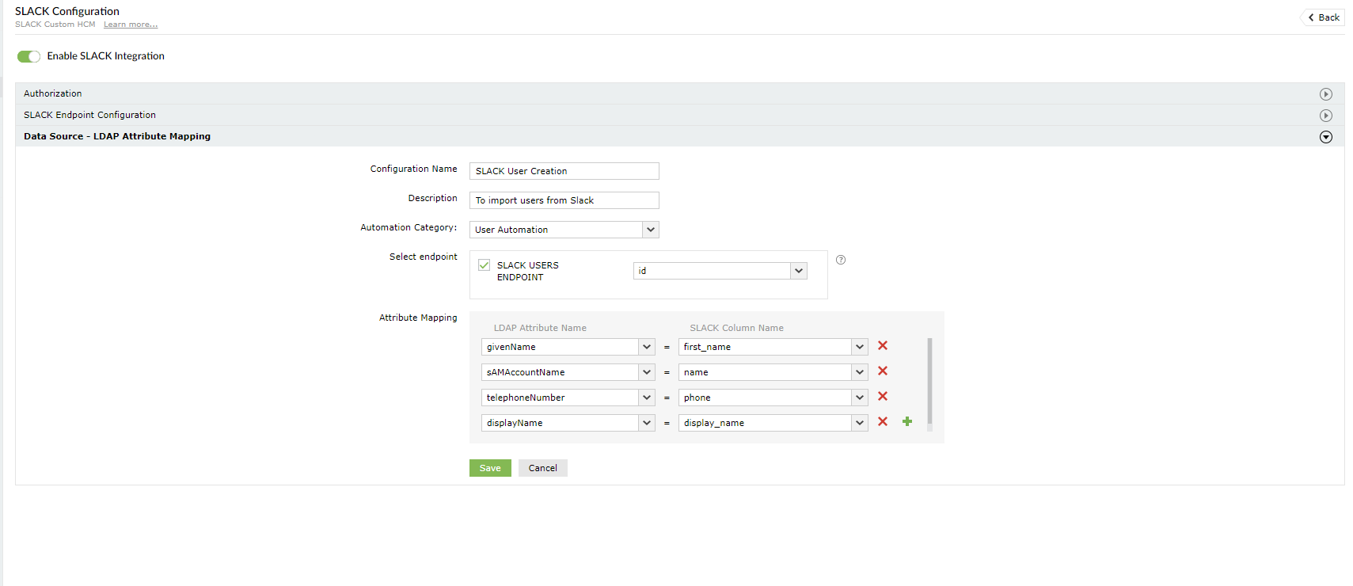Viewport: 1353px width, 586px height.
Task: Delete the givenName attribute mapping row
Action: (883, 346)
